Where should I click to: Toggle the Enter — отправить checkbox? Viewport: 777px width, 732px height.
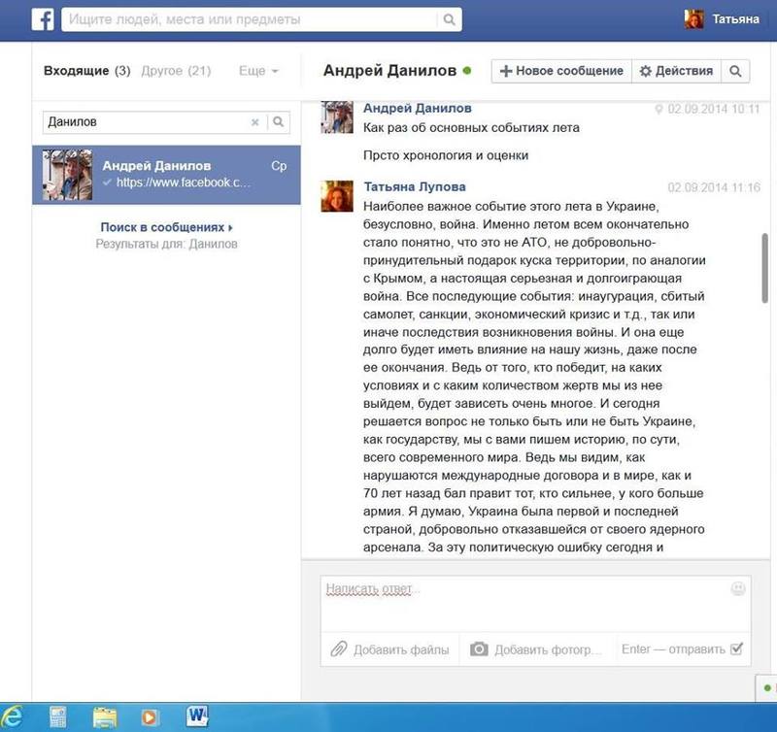pos(736,649)
